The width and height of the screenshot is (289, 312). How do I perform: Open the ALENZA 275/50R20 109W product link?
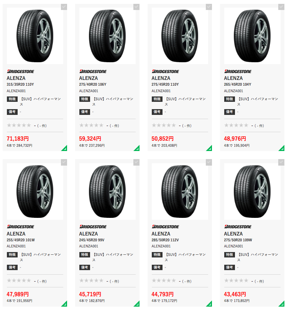point(238,237)
